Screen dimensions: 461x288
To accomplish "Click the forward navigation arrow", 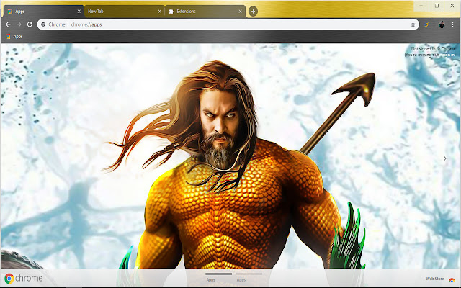I will pyautogui.click(x=19, y=24).
